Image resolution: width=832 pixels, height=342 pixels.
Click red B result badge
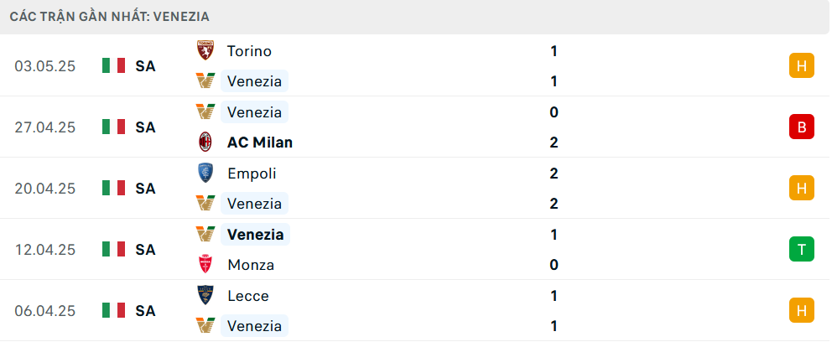[x=802, y=127]
